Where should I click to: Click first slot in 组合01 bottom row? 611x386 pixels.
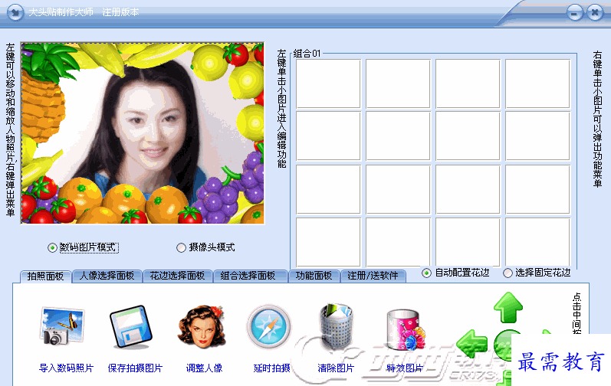(328, 242)
